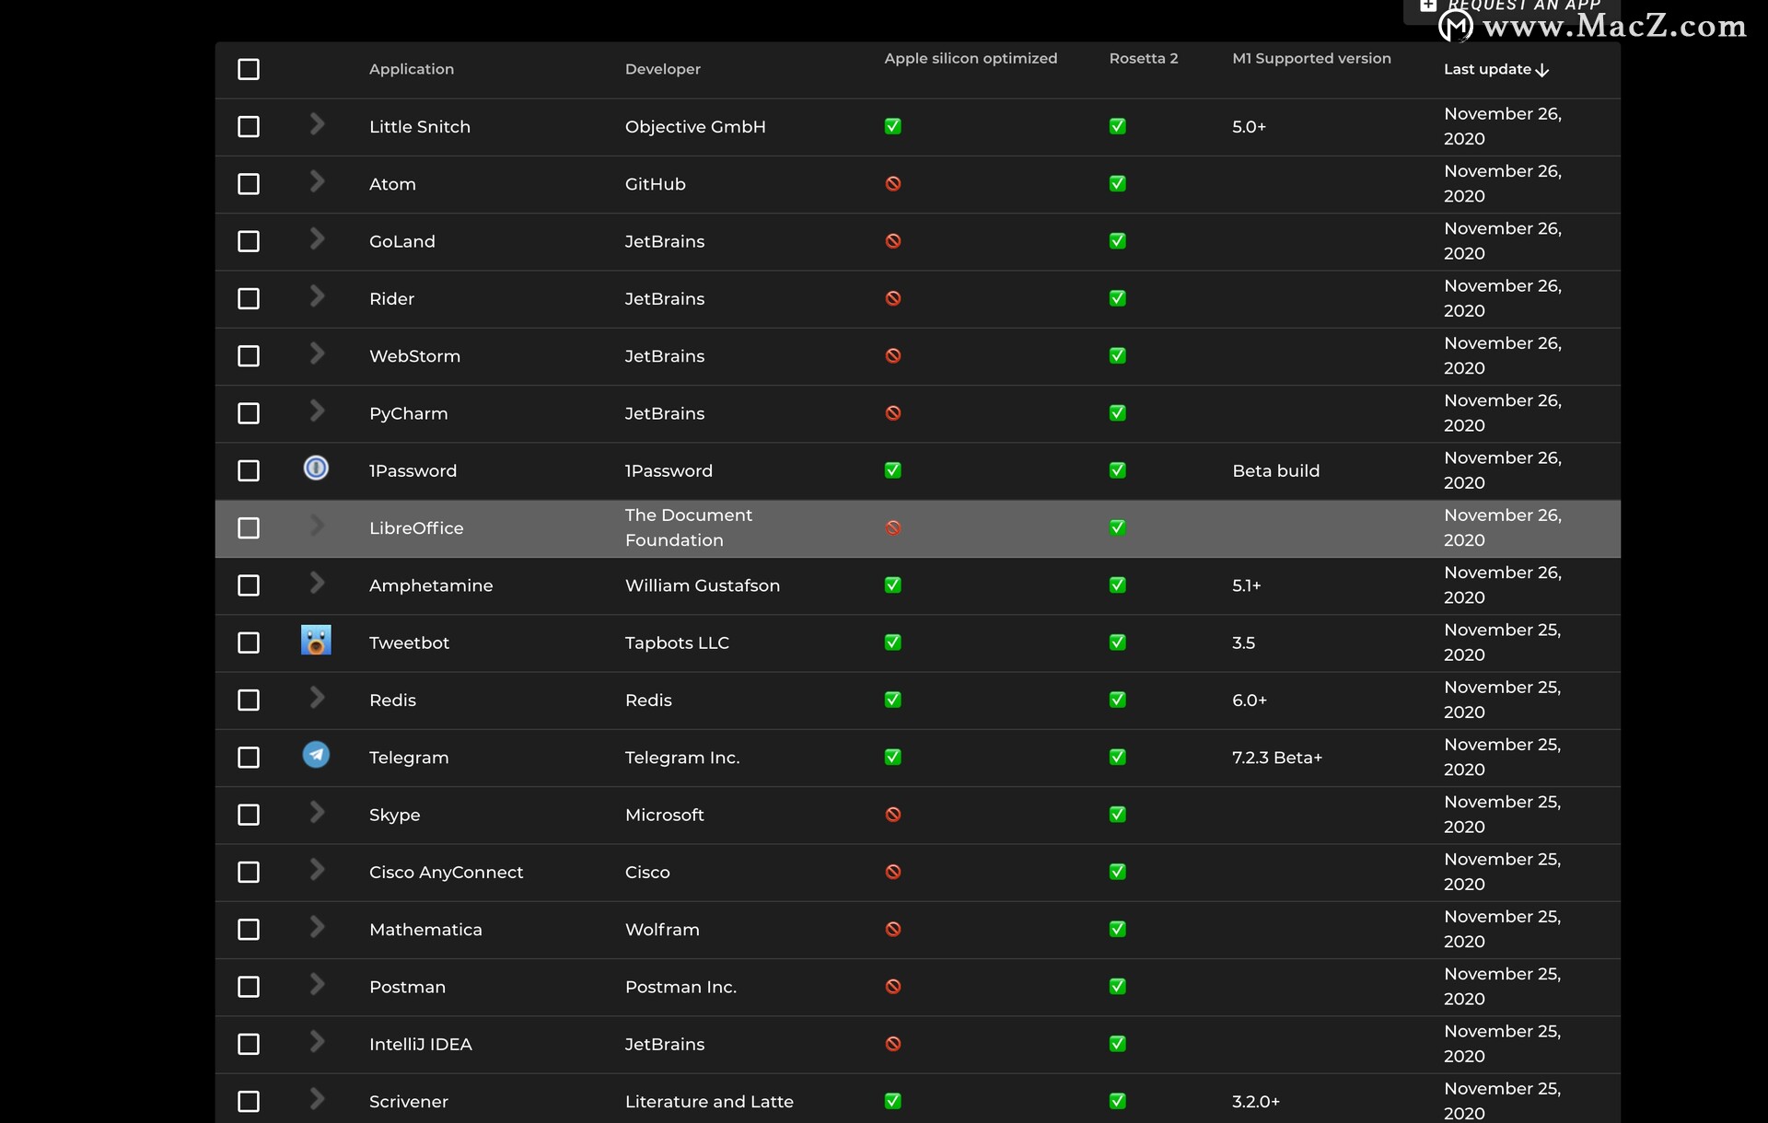The height and width of the screenshot is (1123, 1768).
Task: Click the GoLand Rosetta 2 green check
Action: [x=1117, y=241]
